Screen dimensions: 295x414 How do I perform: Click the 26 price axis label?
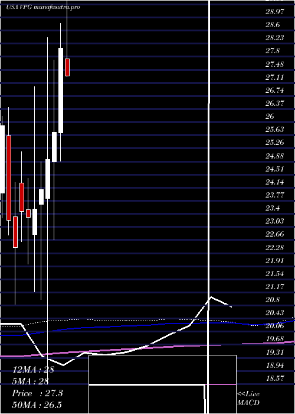click(x=270, y=117)
